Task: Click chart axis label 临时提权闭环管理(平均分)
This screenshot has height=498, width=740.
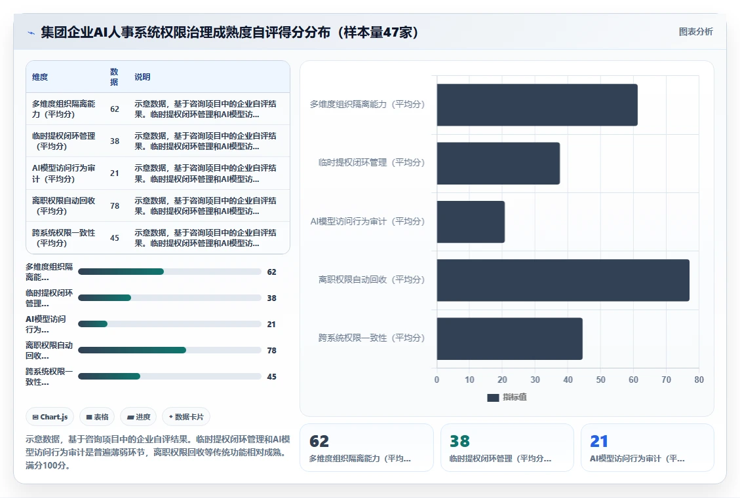Action: 372,162
